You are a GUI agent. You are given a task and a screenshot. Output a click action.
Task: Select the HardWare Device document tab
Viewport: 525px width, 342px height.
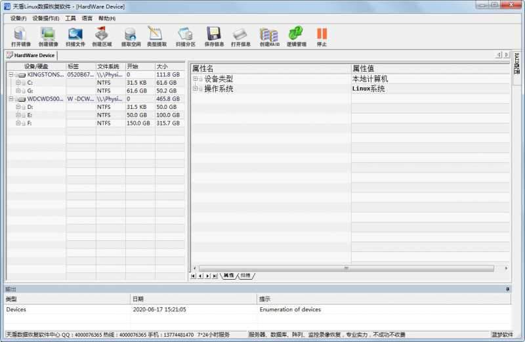pos(31,55)
